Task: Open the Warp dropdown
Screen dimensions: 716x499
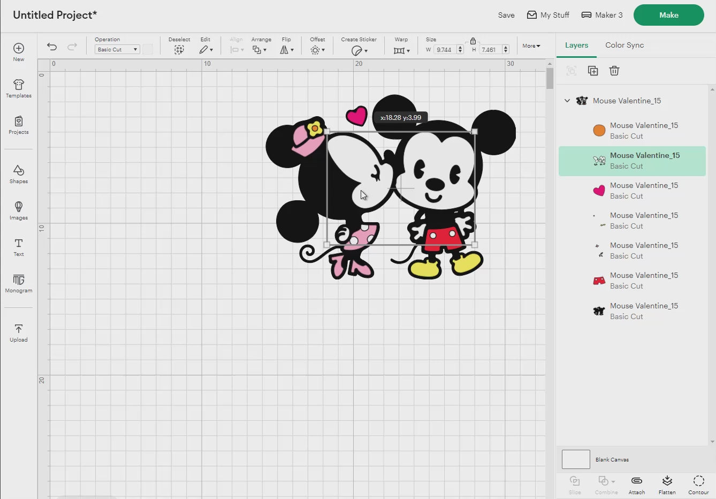Action: click(x=401, y=50)
